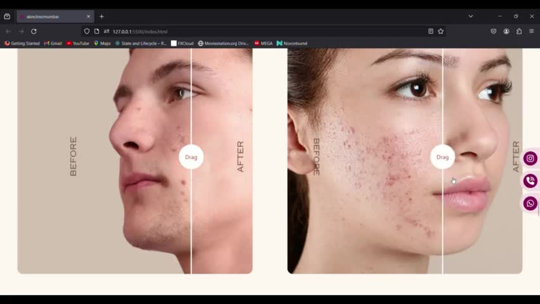This screenshot has width=540, height=304.
Task: Reload the page with the refresh icon
Action: [x=33, y=31]
